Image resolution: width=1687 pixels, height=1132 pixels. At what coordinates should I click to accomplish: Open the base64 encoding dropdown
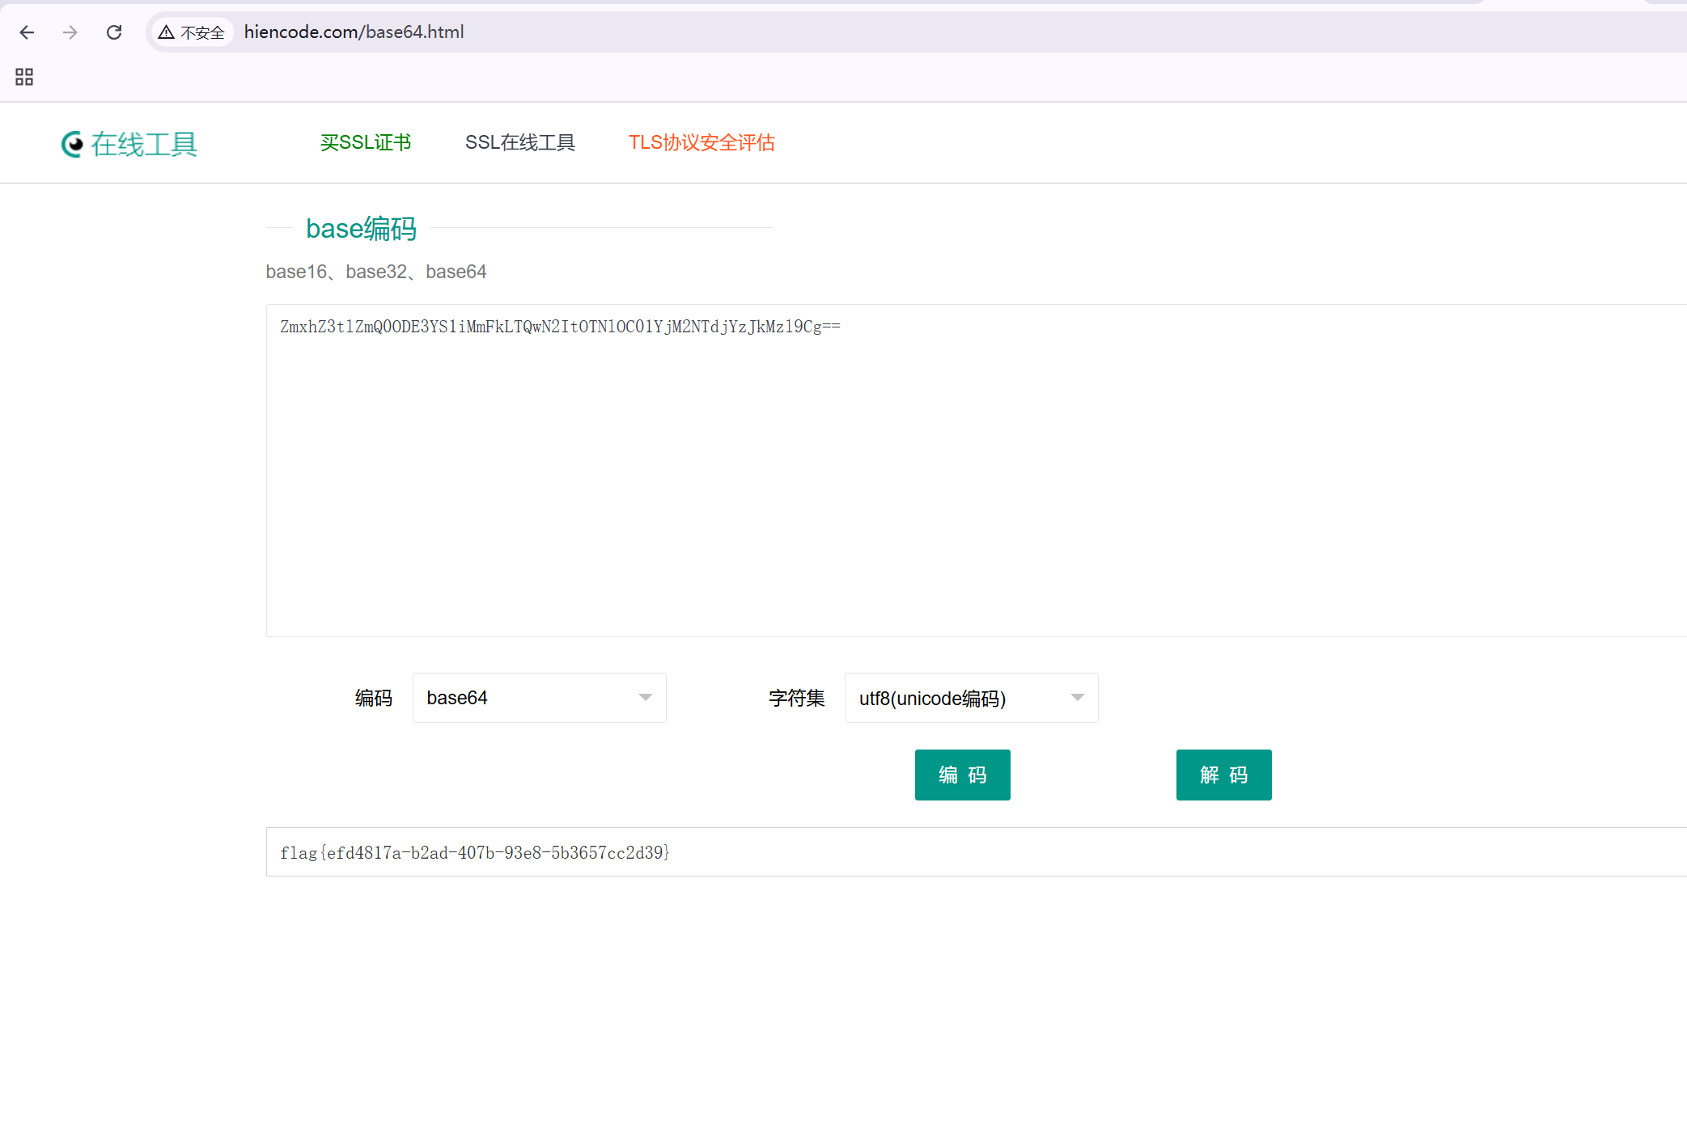click(x=539, y=697)
